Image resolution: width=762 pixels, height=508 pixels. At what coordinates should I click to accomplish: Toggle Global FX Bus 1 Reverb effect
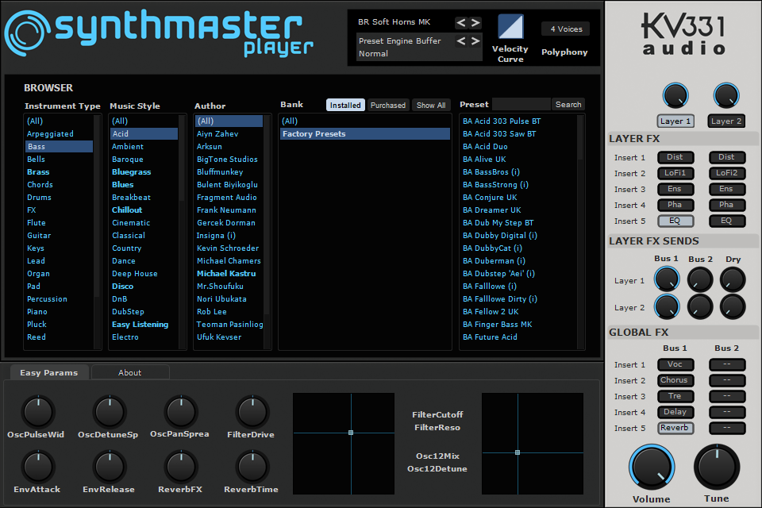point(675,428)
